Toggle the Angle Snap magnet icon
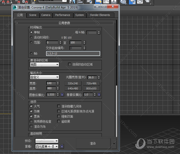Viewport: 180px width, 154px height. click(10, 2)
